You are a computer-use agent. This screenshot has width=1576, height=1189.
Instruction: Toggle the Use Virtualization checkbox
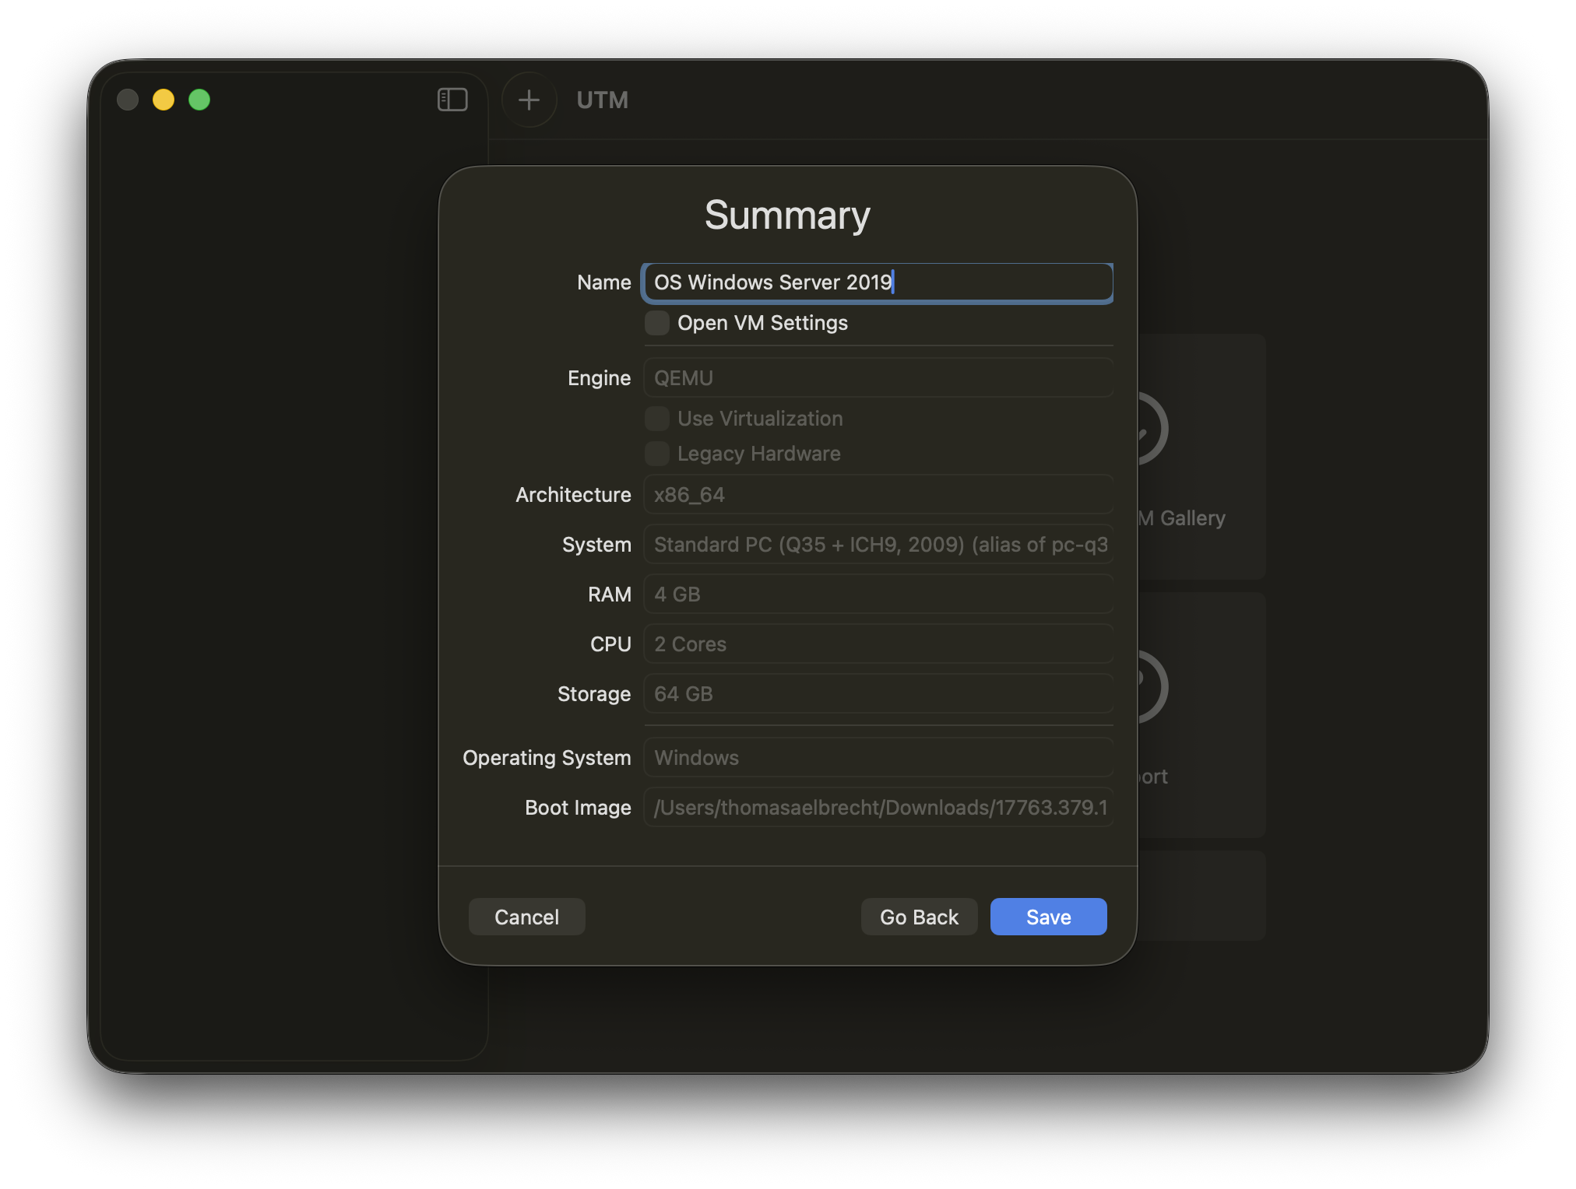pos(656,418)
